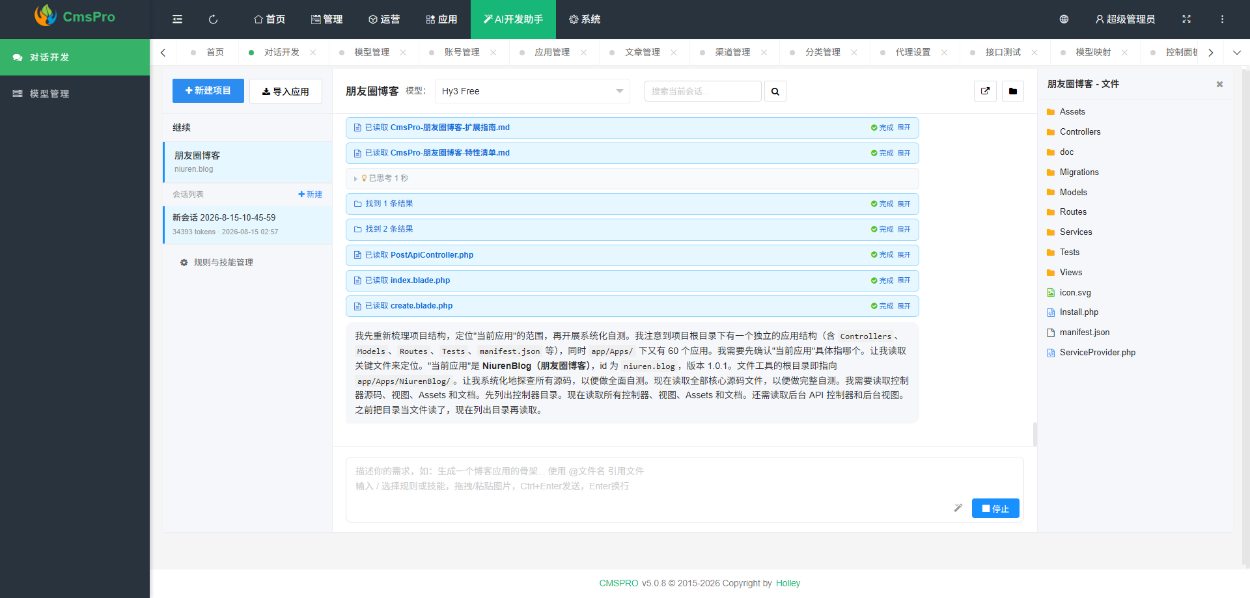Select 对话开发 in the left sidebar
Screen dimensions: 1250x598
tap(75, 57)
